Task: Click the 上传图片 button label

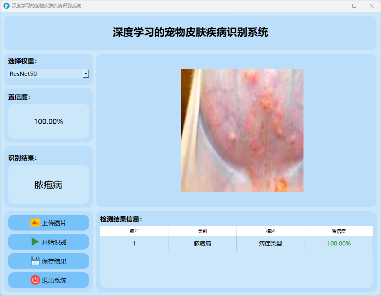Action: click(x=54, y=223)
